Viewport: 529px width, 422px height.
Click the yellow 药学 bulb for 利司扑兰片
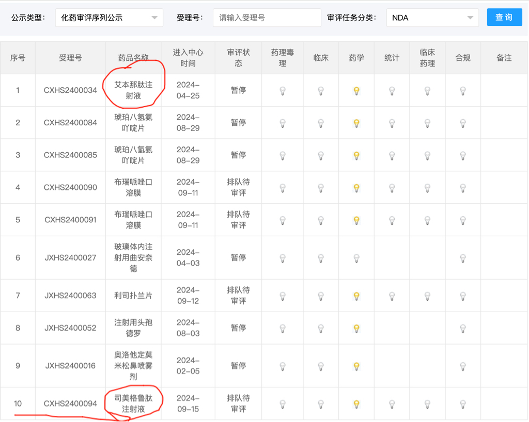[x=356, y=296]
